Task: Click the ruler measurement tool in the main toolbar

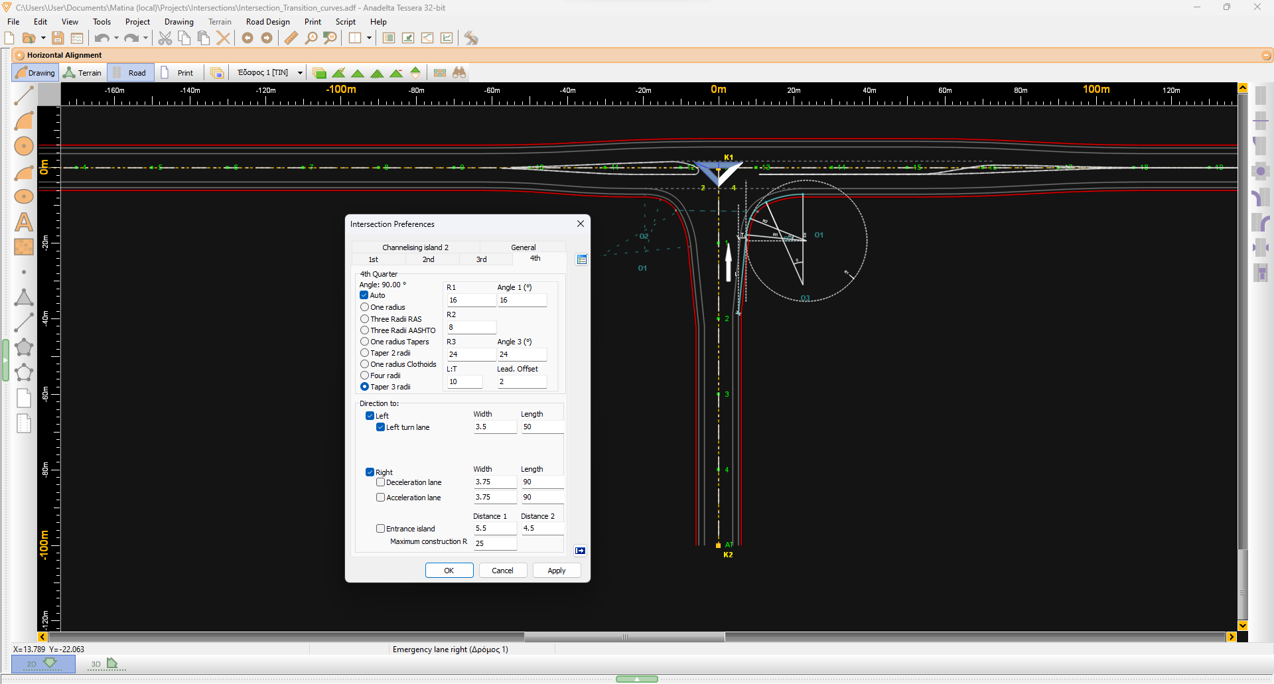Action: pyautogui.click(x=291, y=38)
